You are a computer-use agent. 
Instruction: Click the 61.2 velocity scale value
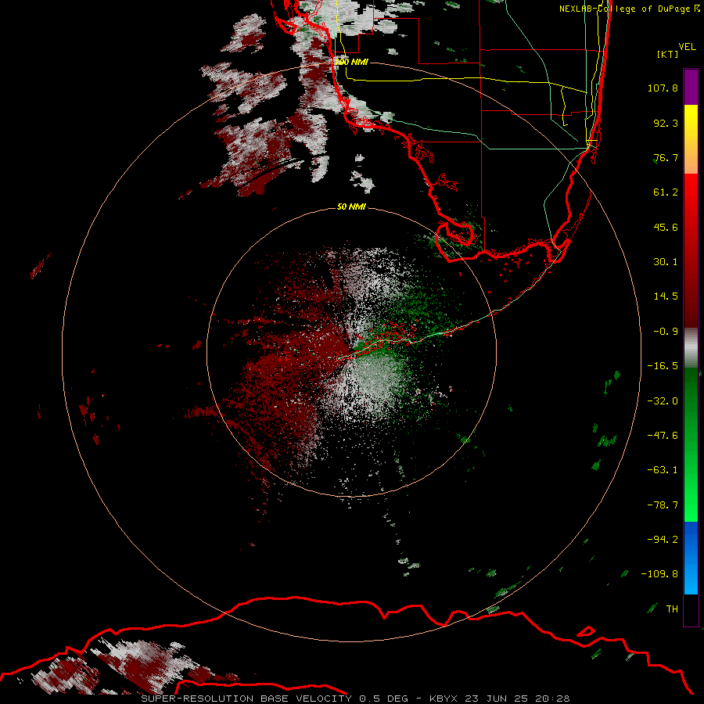tap(666, 192)
